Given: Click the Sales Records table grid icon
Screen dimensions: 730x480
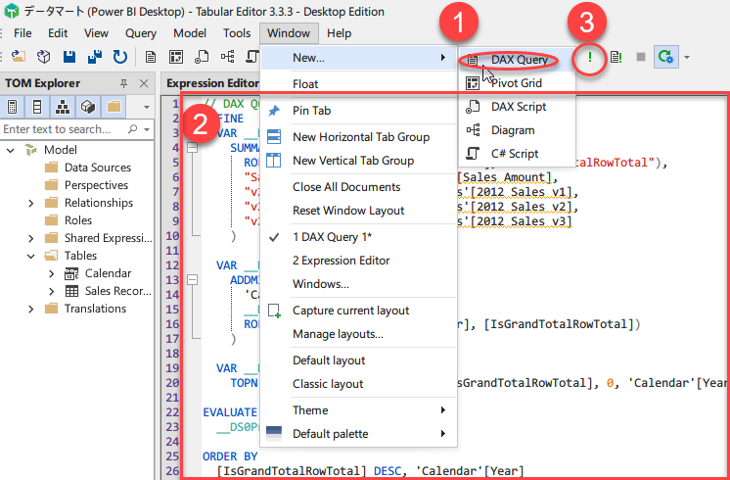Looking at the screenshot, I should pyautogui.click(x=71, y=291).
